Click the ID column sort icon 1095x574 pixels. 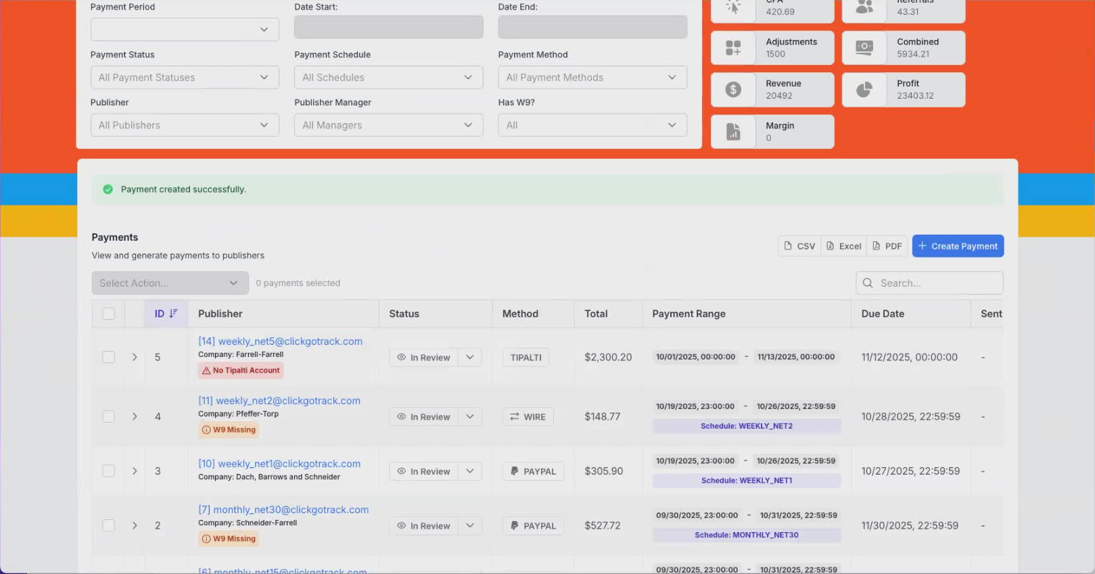point(174,314)
